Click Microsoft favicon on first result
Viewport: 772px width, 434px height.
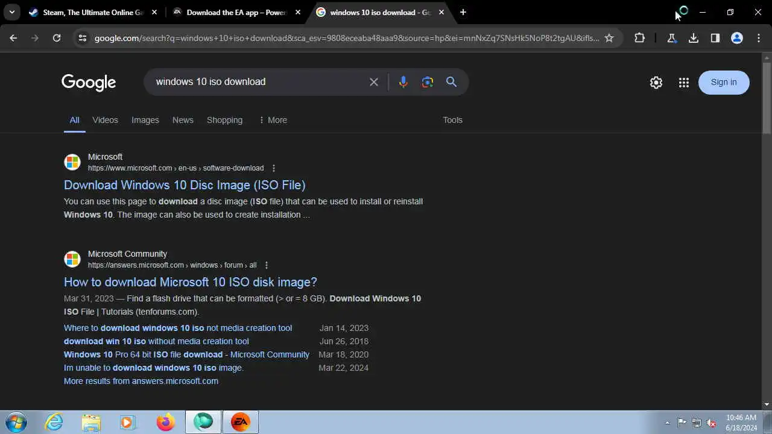(72, 162)
